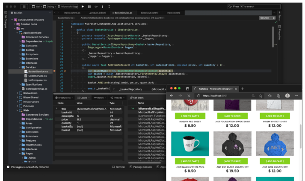Open UriComposer.cs in the solution tree
The height and width of the screenshot is (181, 305).
[x=37, y=80]
